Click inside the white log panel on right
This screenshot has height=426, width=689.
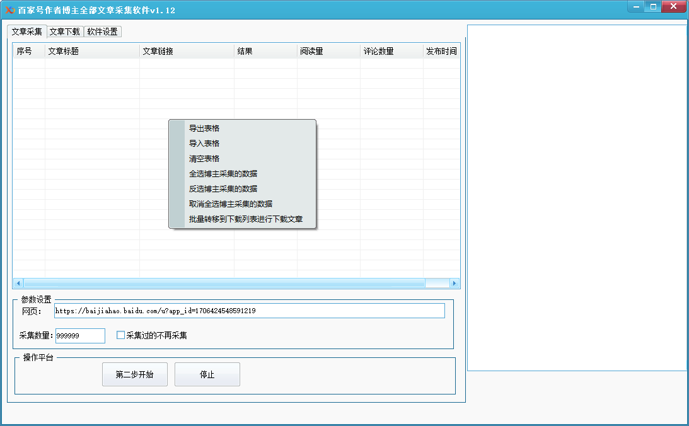click(x=577, y=198)
